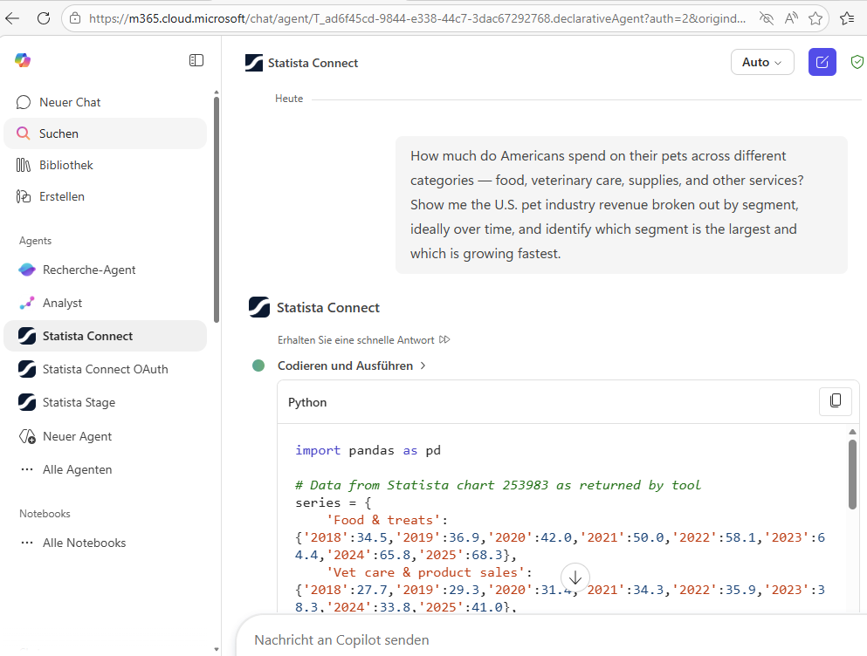Open Erstellen from the sidebar
The height and width of the screenshot is (656, 867).
point(105,196)
